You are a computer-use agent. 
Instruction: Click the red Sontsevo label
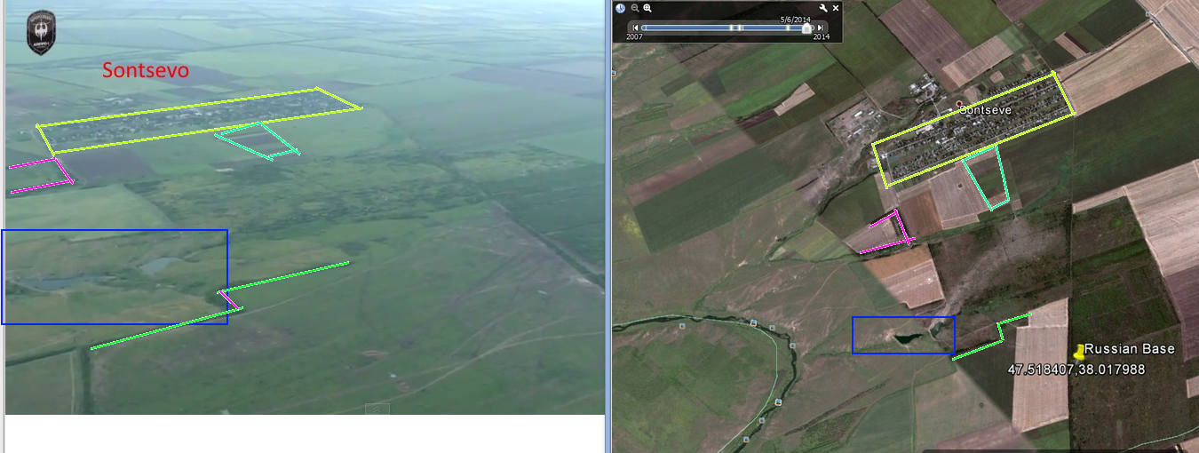tap(145, 71)
